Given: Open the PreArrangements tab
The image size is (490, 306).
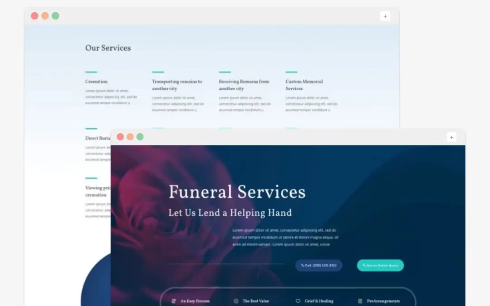Looking at the screenshot, I should click(379, 301).
